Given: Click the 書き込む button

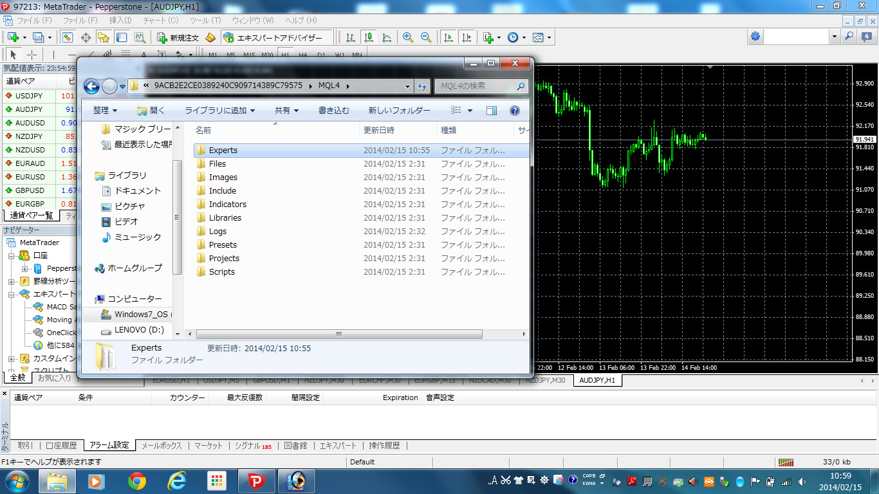Looking at the screenshot, I should point(334,111).
